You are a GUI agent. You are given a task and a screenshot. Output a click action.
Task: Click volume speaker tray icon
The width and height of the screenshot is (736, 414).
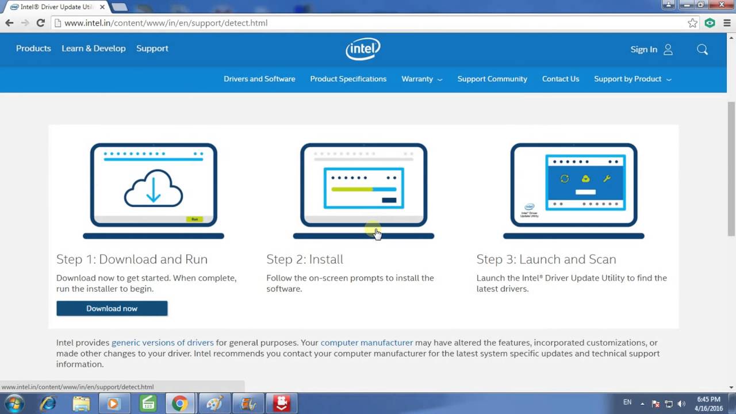coord(681,404)
